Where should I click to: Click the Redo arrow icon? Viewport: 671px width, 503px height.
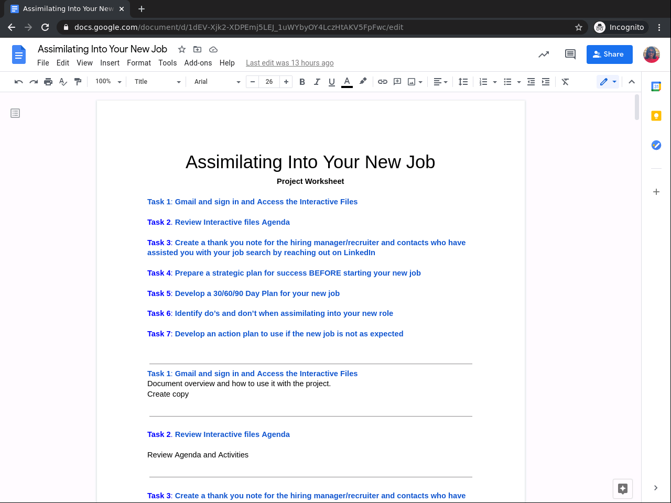coord(34,82)
